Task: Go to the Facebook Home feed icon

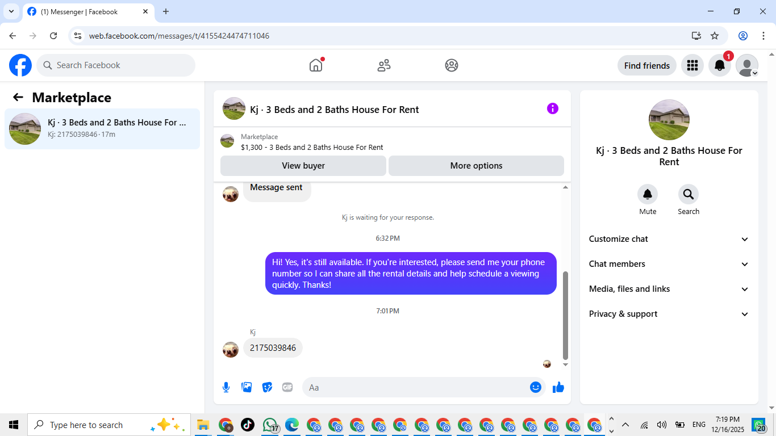Action: click(x=316, y=65)
